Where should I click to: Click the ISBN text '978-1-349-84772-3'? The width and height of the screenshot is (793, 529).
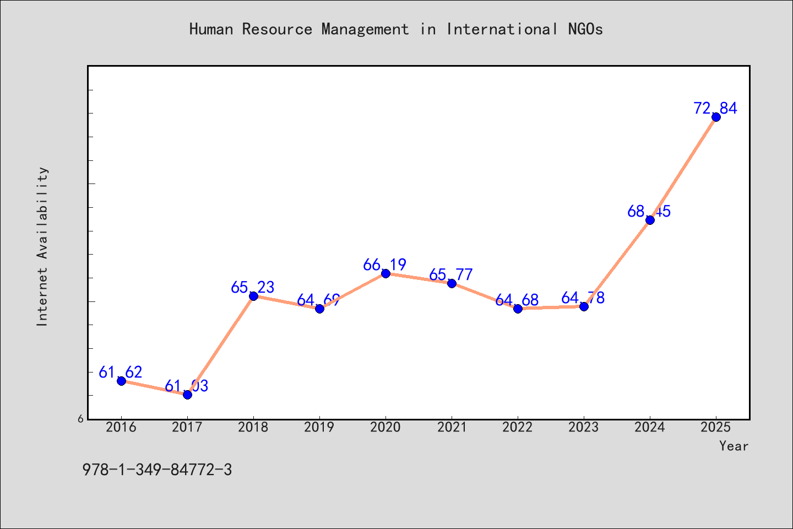point(157,470)
